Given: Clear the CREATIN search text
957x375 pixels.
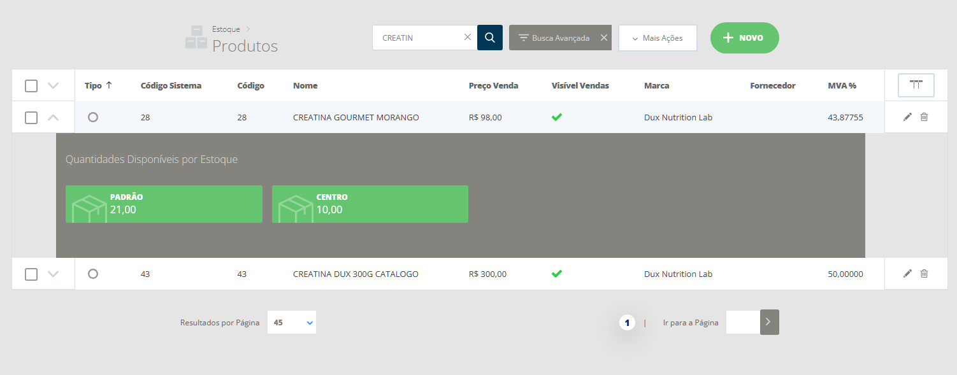Looking at the screenshot, I should tap(467, 38).
